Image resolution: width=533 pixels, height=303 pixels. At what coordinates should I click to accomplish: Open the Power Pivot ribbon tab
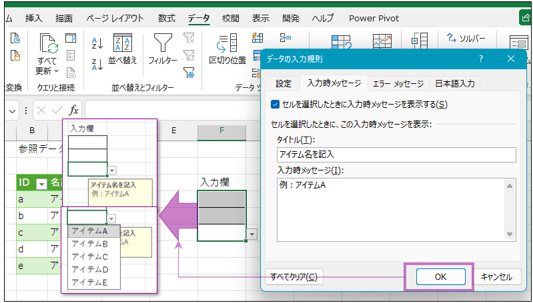click(374, 19)
